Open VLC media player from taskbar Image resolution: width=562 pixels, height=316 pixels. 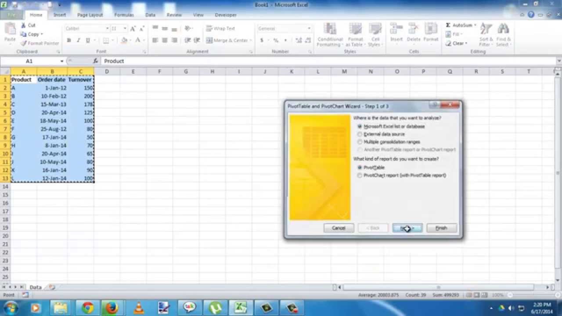pos(139,308)
